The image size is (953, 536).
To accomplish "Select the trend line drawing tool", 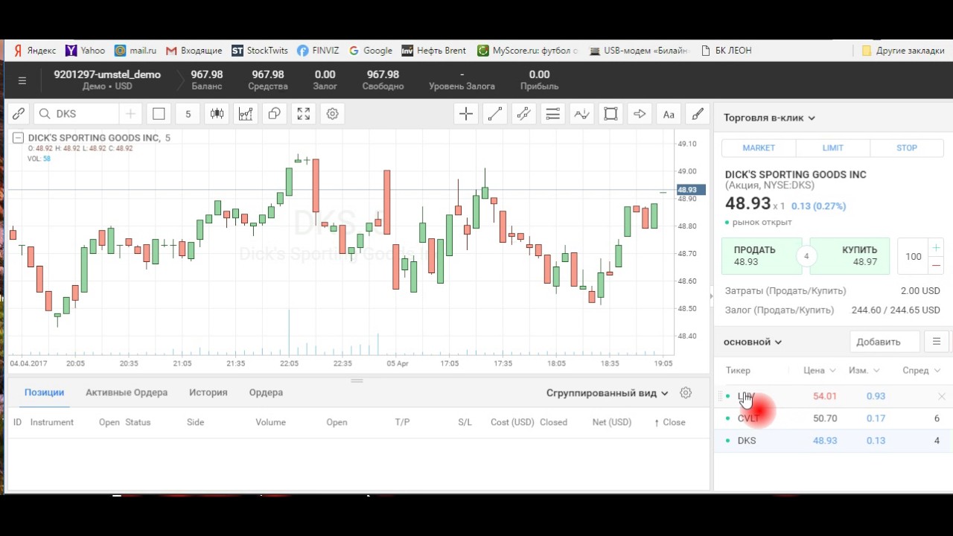I will 494,114.
